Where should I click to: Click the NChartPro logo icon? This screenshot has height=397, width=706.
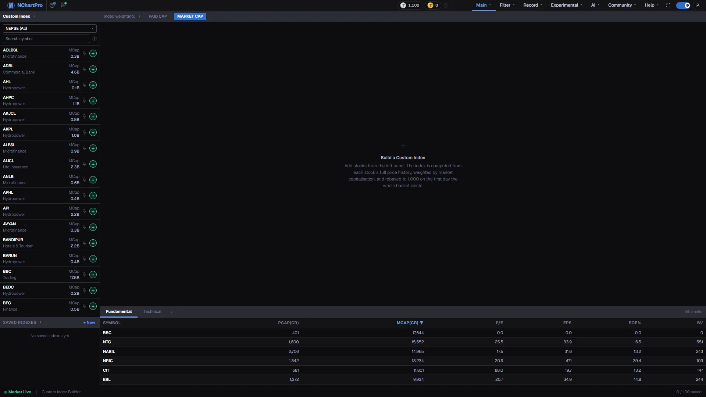point(11,5)
